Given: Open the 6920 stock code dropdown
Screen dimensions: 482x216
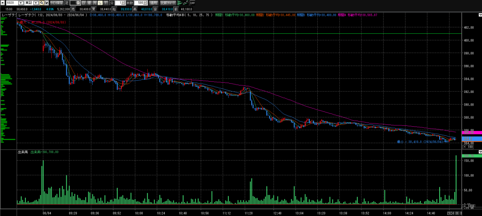Looking at the screenshot, I should [21, 3].
